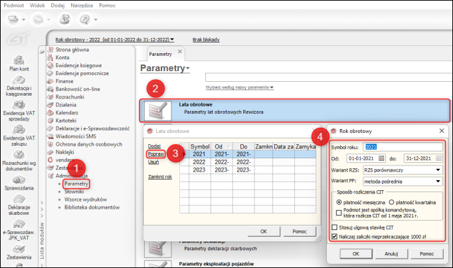Click Dodaj link in Lata obrotowe
The width and height of the screenshot is (453, 268).
coord(154,146)
